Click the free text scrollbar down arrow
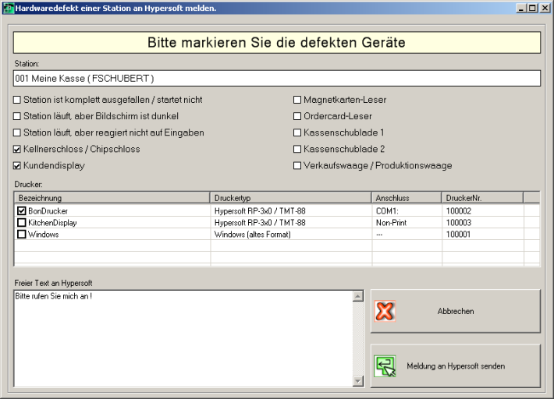Viewport: 554px width, 399px height. (x=358, y=381)
